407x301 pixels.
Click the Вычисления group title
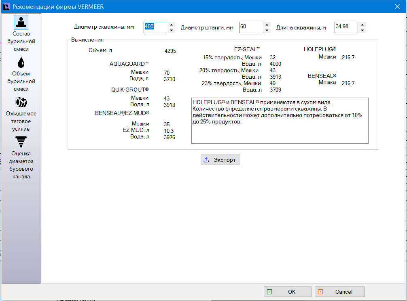(x=87, y=40)
